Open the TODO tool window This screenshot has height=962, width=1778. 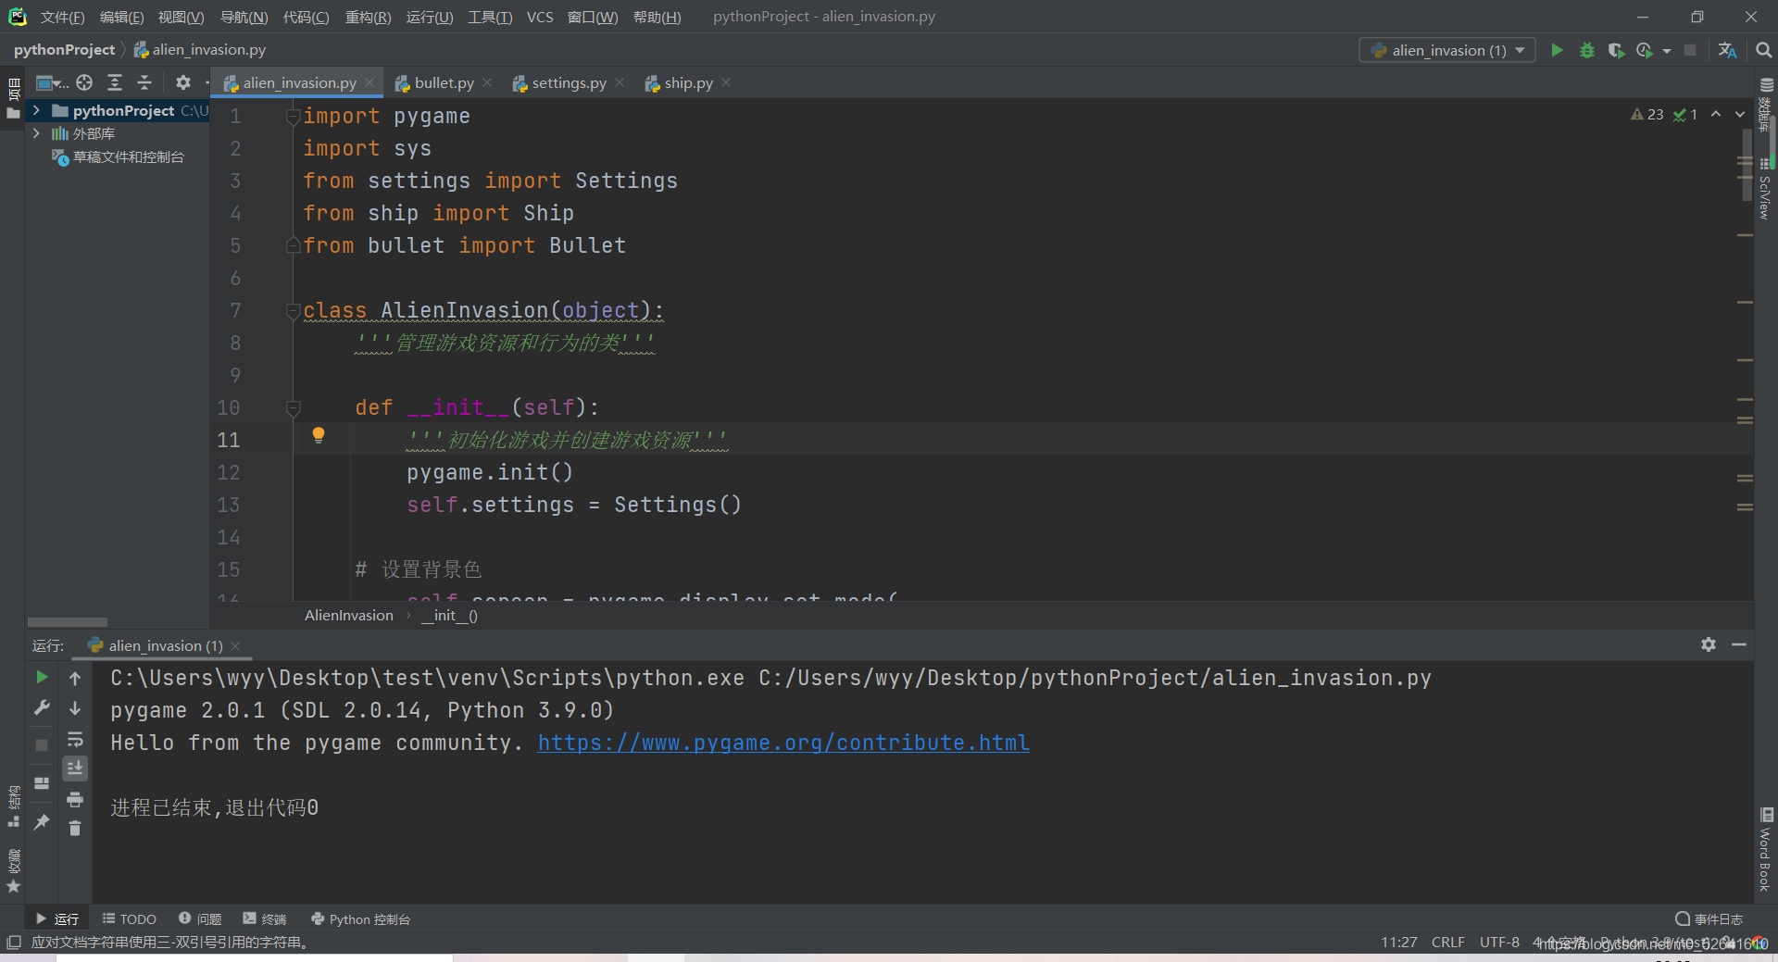129,918
